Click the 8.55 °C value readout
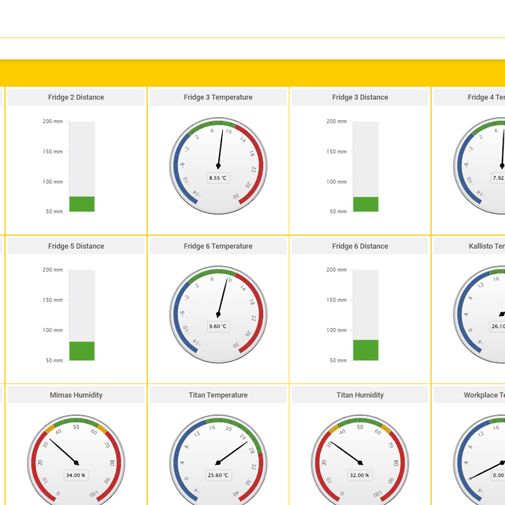This screenshot has width=505, height=505. tap(218, 178)
